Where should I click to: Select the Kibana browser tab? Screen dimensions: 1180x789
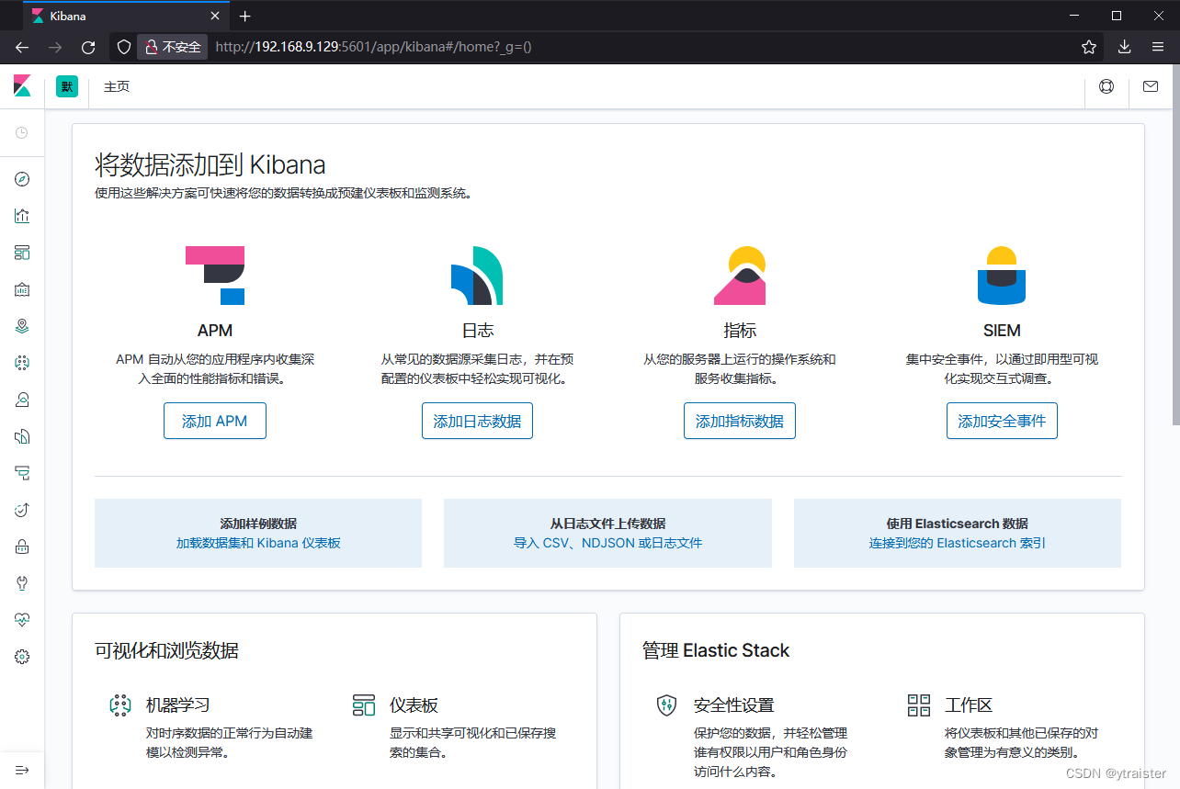coord(127,17)
